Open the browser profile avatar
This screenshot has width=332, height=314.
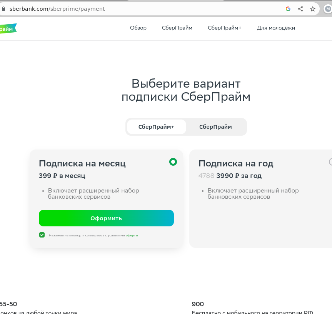(x=328, y=9)
